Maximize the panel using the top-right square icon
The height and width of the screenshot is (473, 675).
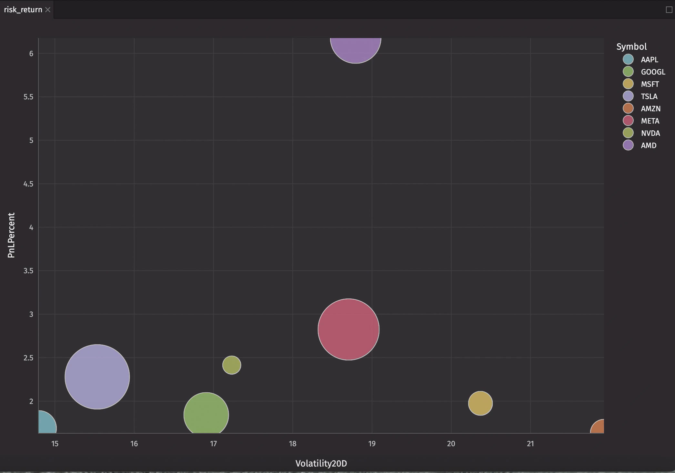tap(669, 10)
